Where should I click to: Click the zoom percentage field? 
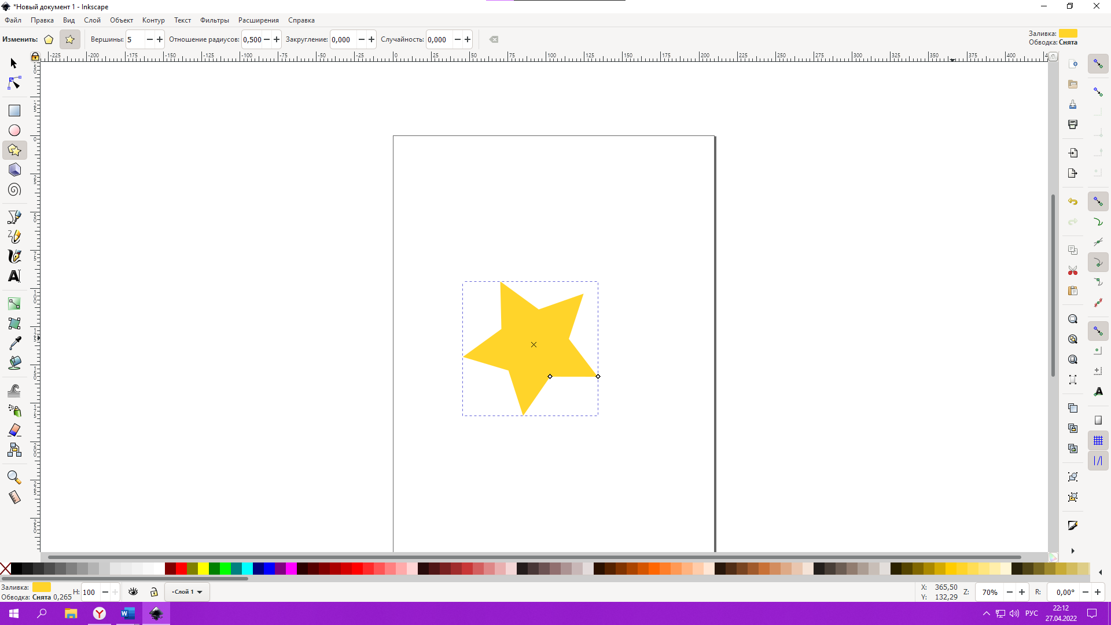pos(989,592)
